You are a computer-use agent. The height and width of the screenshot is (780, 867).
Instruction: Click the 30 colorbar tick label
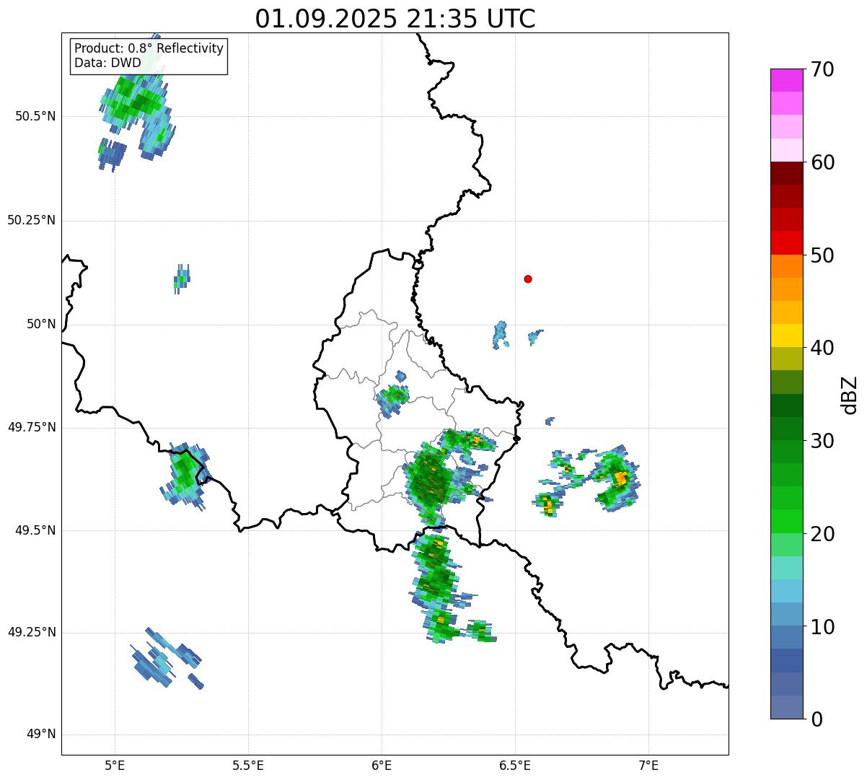point(822,441)
